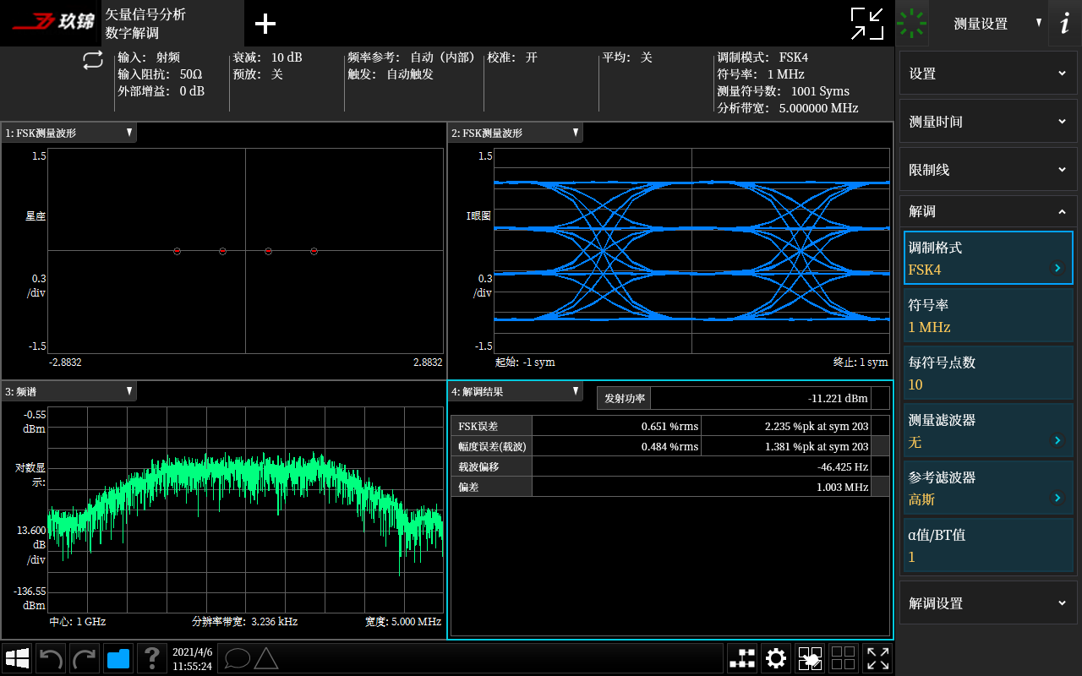Open the 3: 频谱 trace dropdown

coord(69,391)
